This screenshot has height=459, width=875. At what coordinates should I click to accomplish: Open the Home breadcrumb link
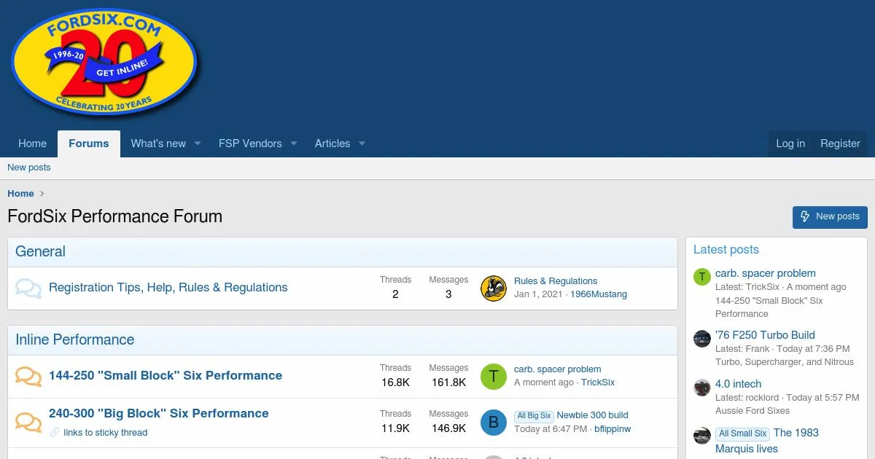20,193
